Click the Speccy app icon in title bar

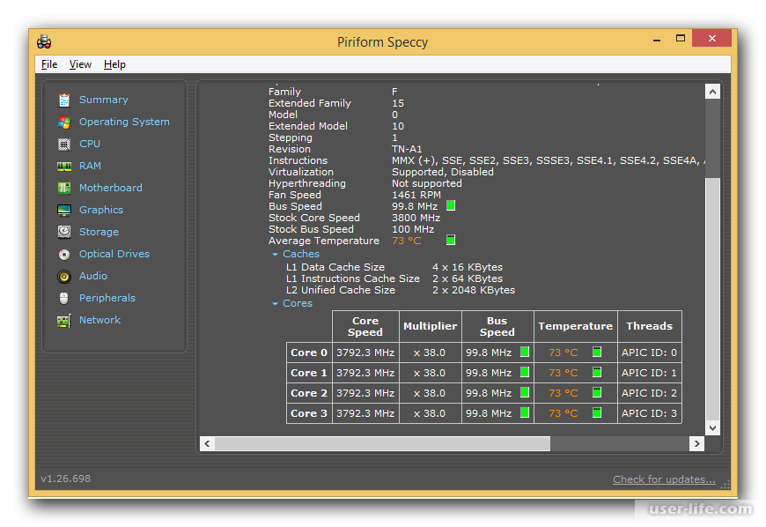tap(44, 42)
